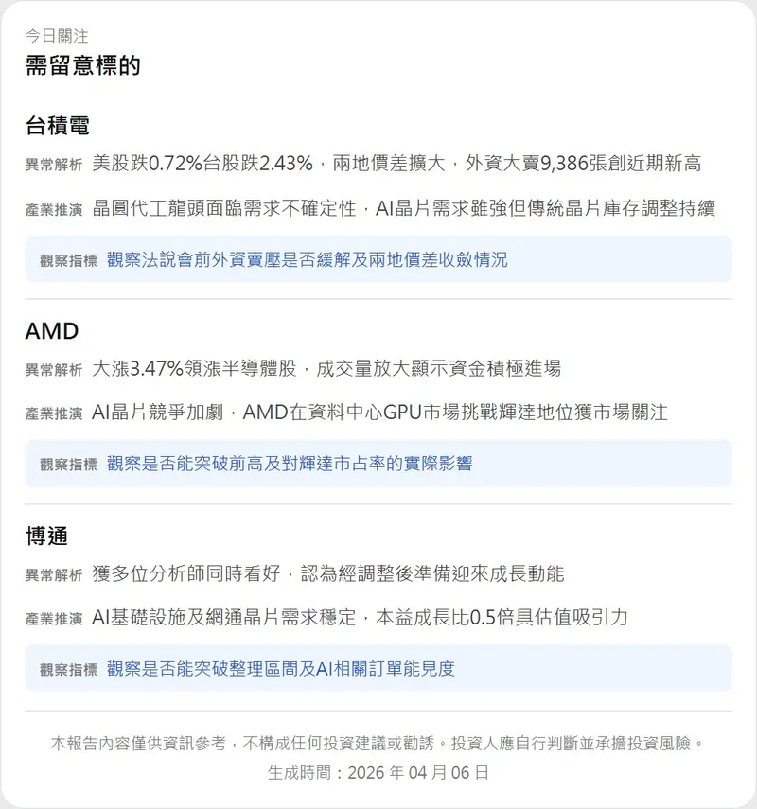Screen dimensions: 757x809
Task: Select the 今日關注 label at top
Action: [57, 36]
